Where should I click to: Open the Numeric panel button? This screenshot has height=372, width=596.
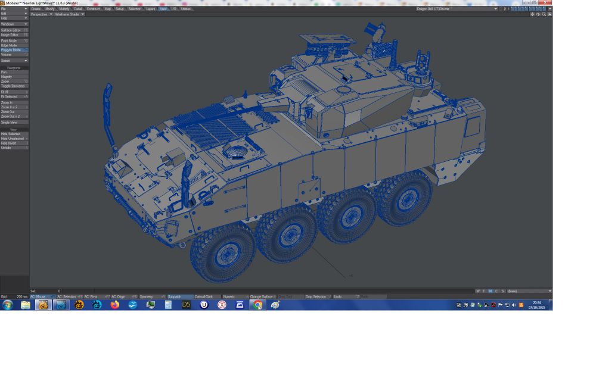[235, 297]
